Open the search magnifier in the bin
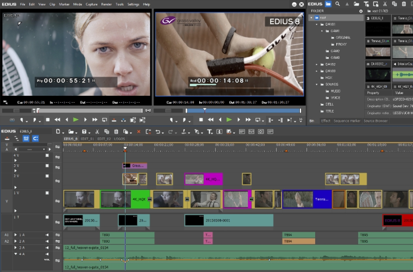This screenshot has height=272, width=413. point(338,4)
